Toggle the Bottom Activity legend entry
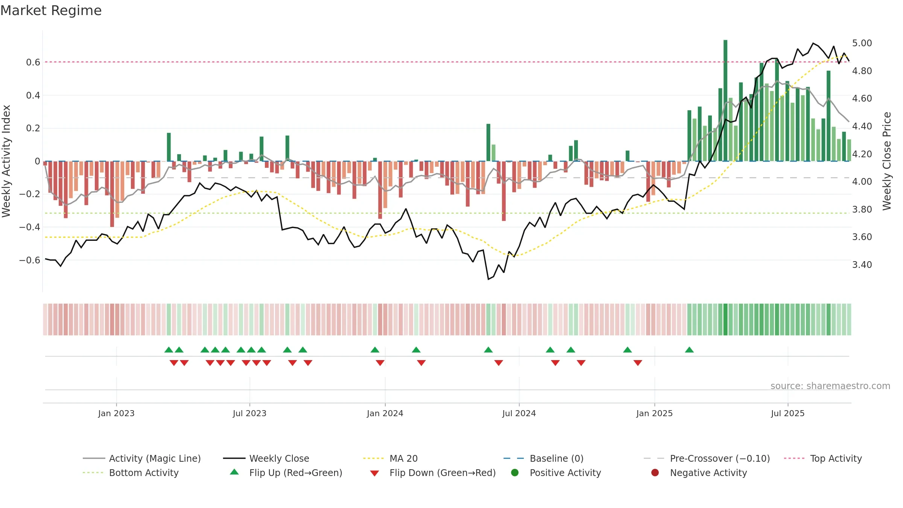Viewport: 903px width, 508px height. click(x=131, y=473)
